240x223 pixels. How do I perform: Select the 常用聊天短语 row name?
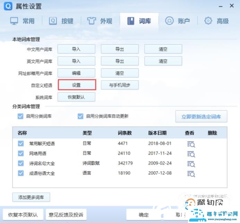[42, 144]
